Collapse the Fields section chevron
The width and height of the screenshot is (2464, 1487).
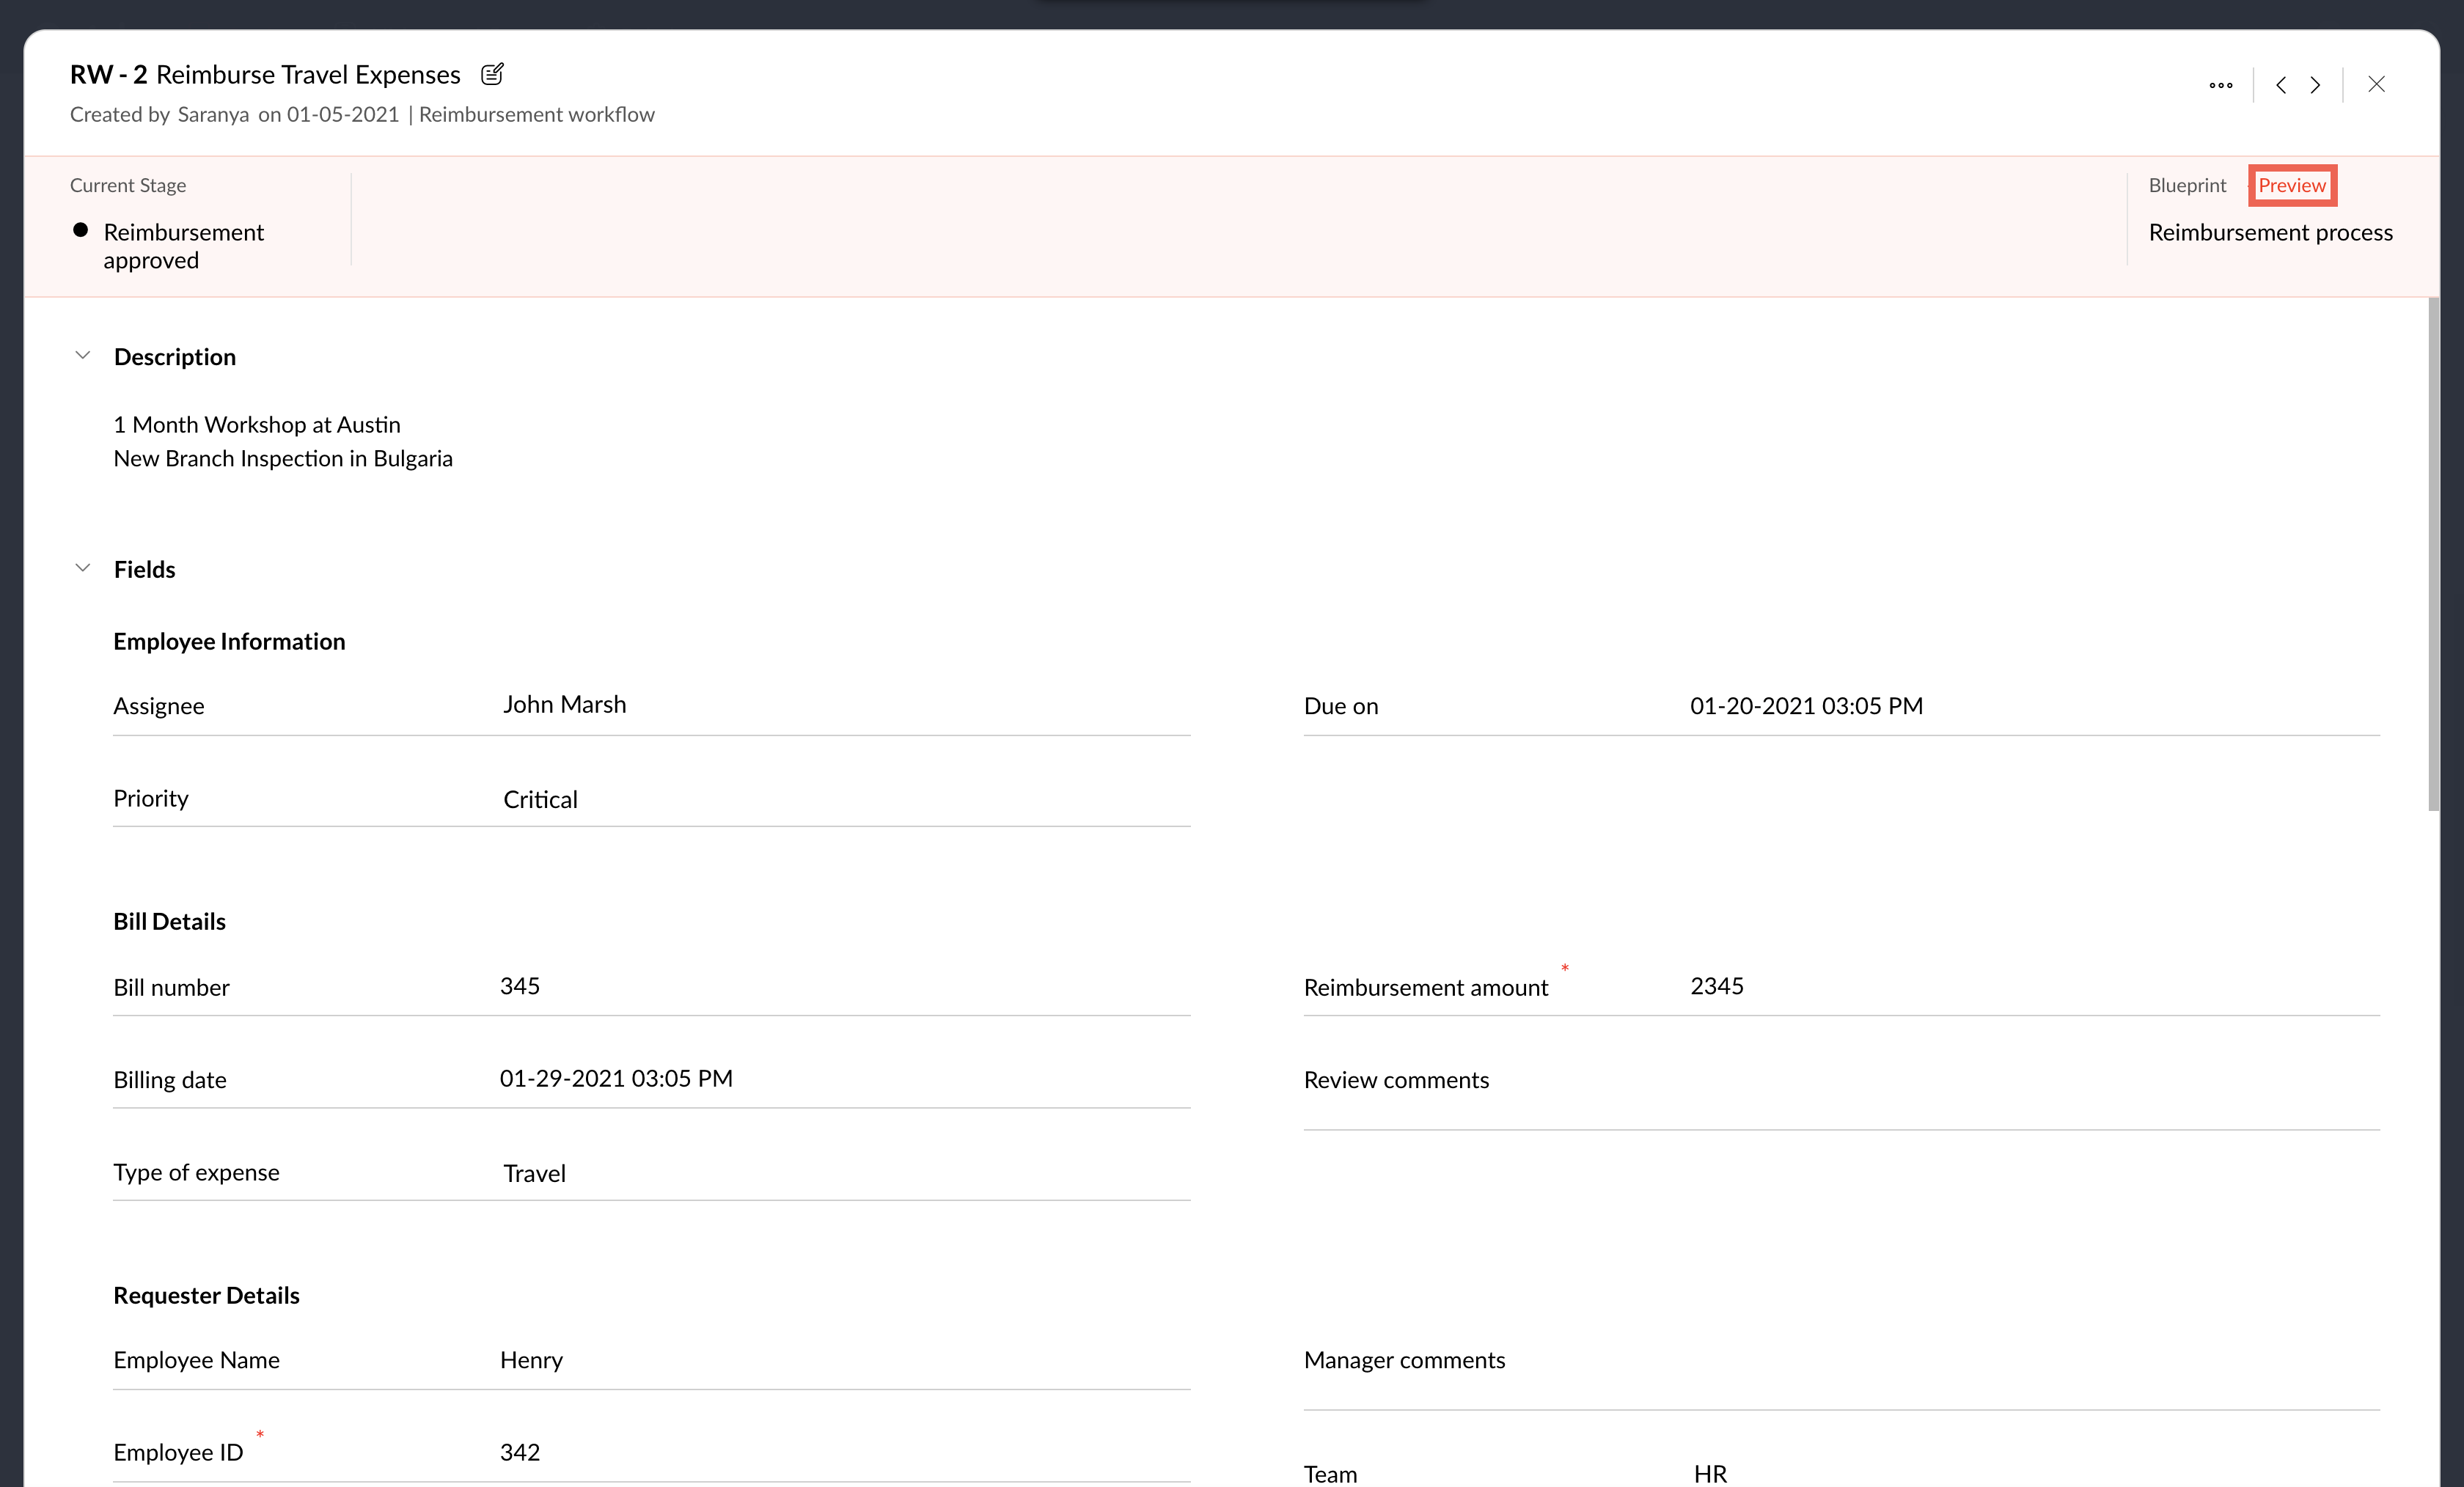point(83,568)
